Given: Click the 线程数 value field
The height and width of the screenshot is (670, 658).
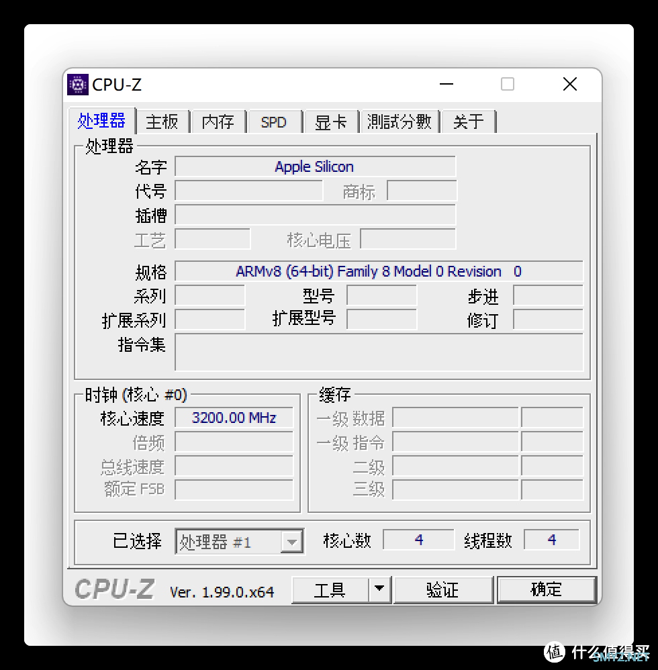Looking at the screenshot, I should tap(552, 540).
